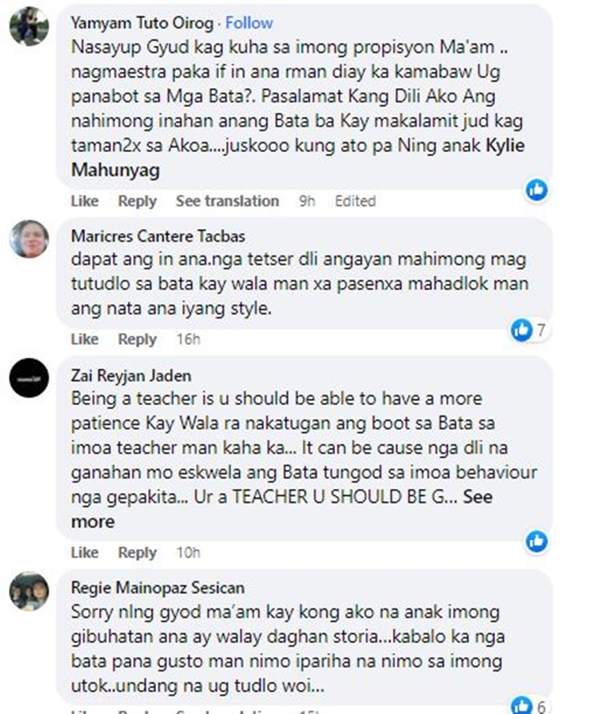Follow Yamyam Tuto Oirog

click(249, 22)
